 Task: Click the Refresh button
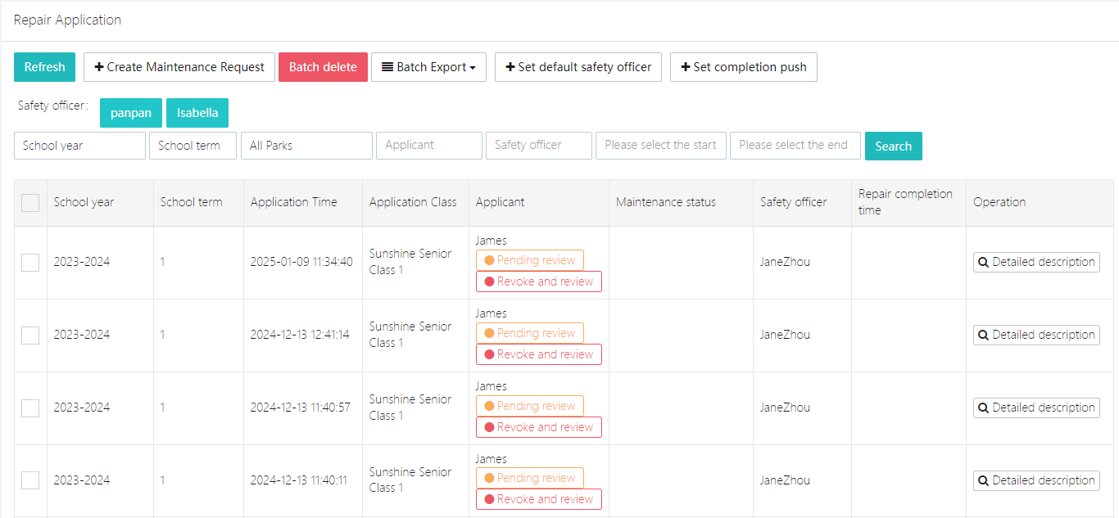[x=44, y=67]
